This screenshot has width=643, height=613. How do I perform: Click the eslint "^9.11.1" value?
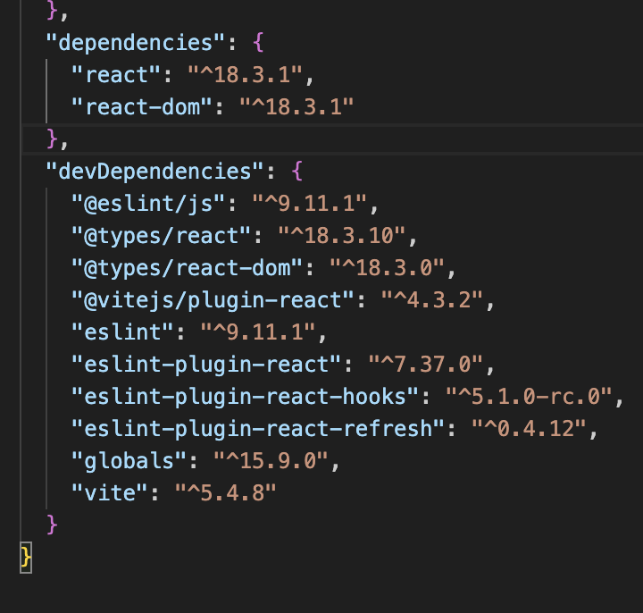258,332
